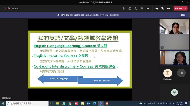Click the Focus on Content arrow on slide
The width and height of the screenshot is (190, 106).
(x=100, y=81)
